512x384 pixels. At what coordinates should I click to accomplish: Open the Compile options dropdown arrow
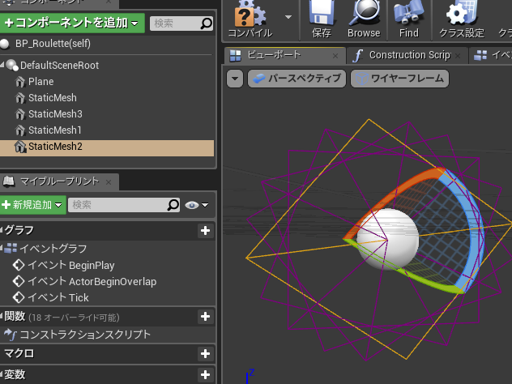click(x=288, y=17)
